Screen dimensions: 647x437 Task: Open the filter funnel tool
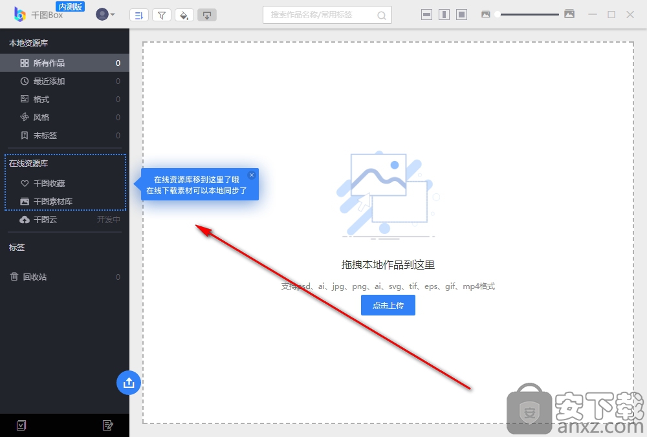pos(162,16)
